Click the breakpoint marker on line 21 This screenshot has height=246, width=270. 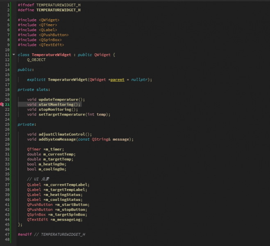pyautogui.click(x=2, y=105)
